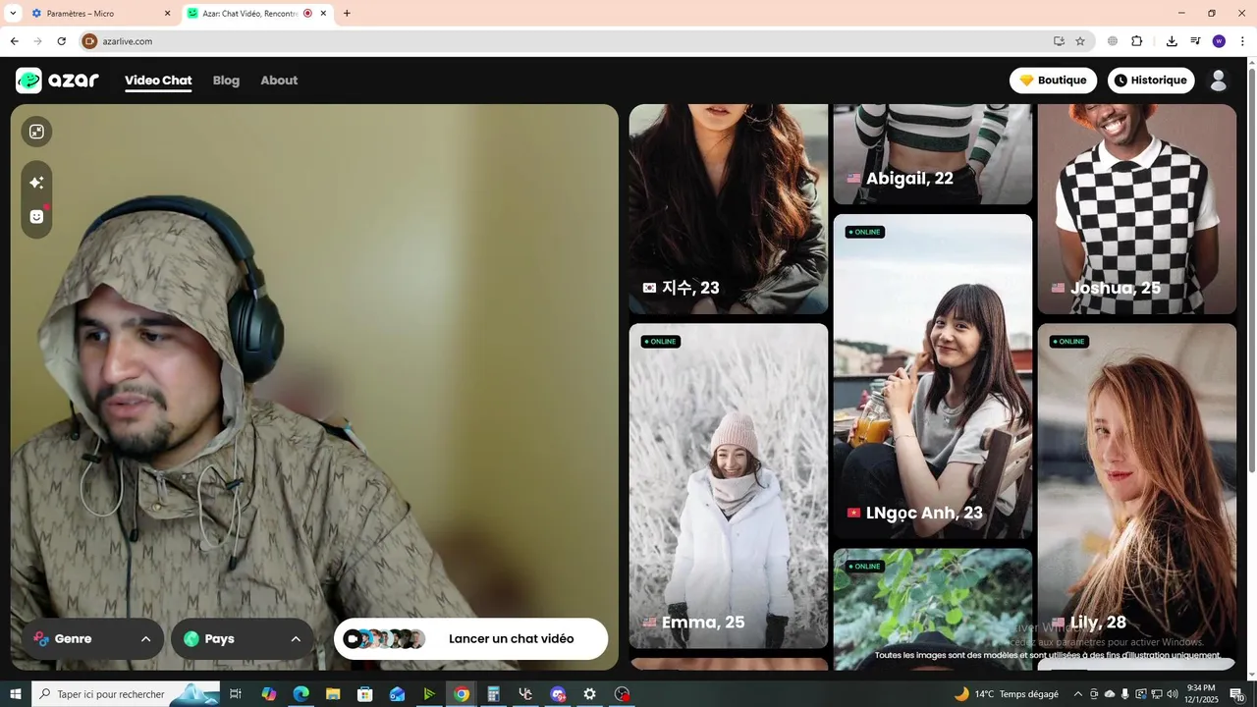Image resolution: width=1257 pixels, height=707 pixels.
Task: Open the LNgọc Anh, 23 profile card
Action: 933,376
